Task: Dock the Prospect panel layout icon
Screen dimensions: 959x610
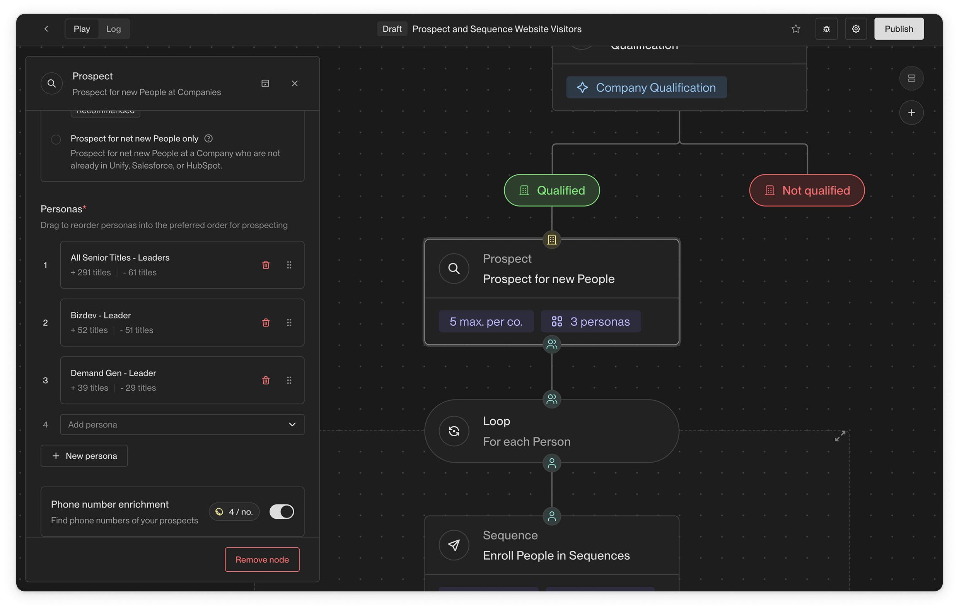Action: [x=265, y=83]
